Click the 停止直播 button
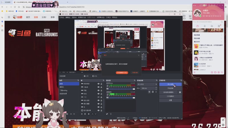The image size is (228, 128). click(170, 84)
